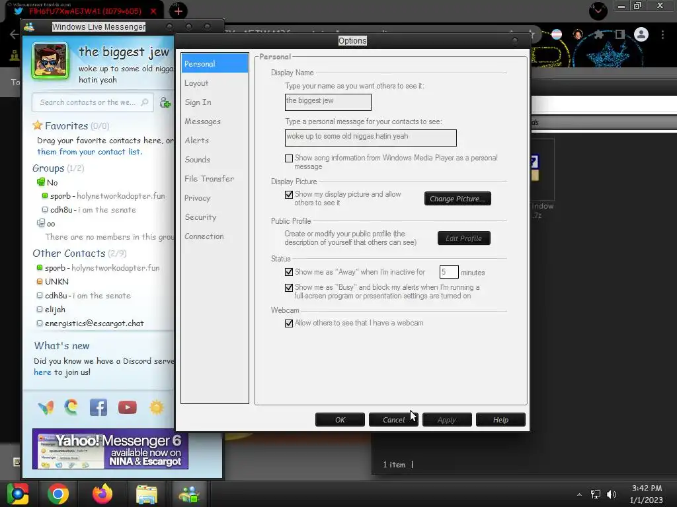The height and width of the screenshot is (507, 677).
Task: Open the blue-orange swirl icon beside Facebook
Action: coord(71,407)
